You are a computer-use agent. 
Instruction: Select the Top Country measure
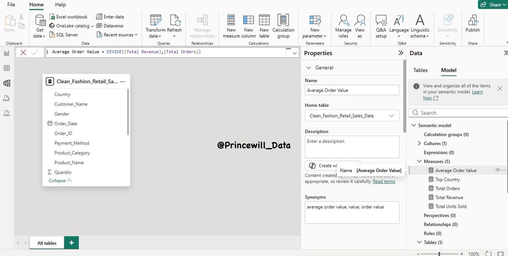pos(447,180)
